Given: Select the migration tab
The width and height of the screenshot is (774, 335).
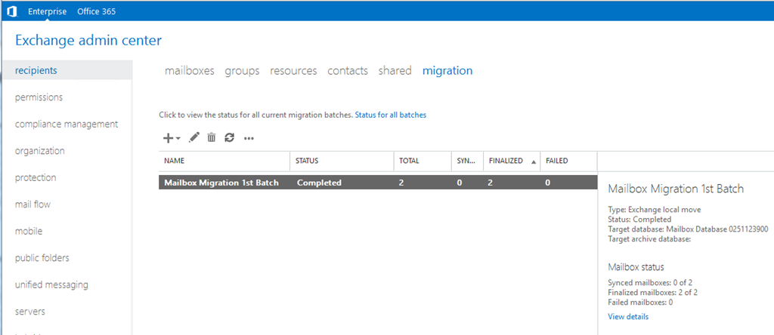Looking at the screenshot, I should coord(447,71).
